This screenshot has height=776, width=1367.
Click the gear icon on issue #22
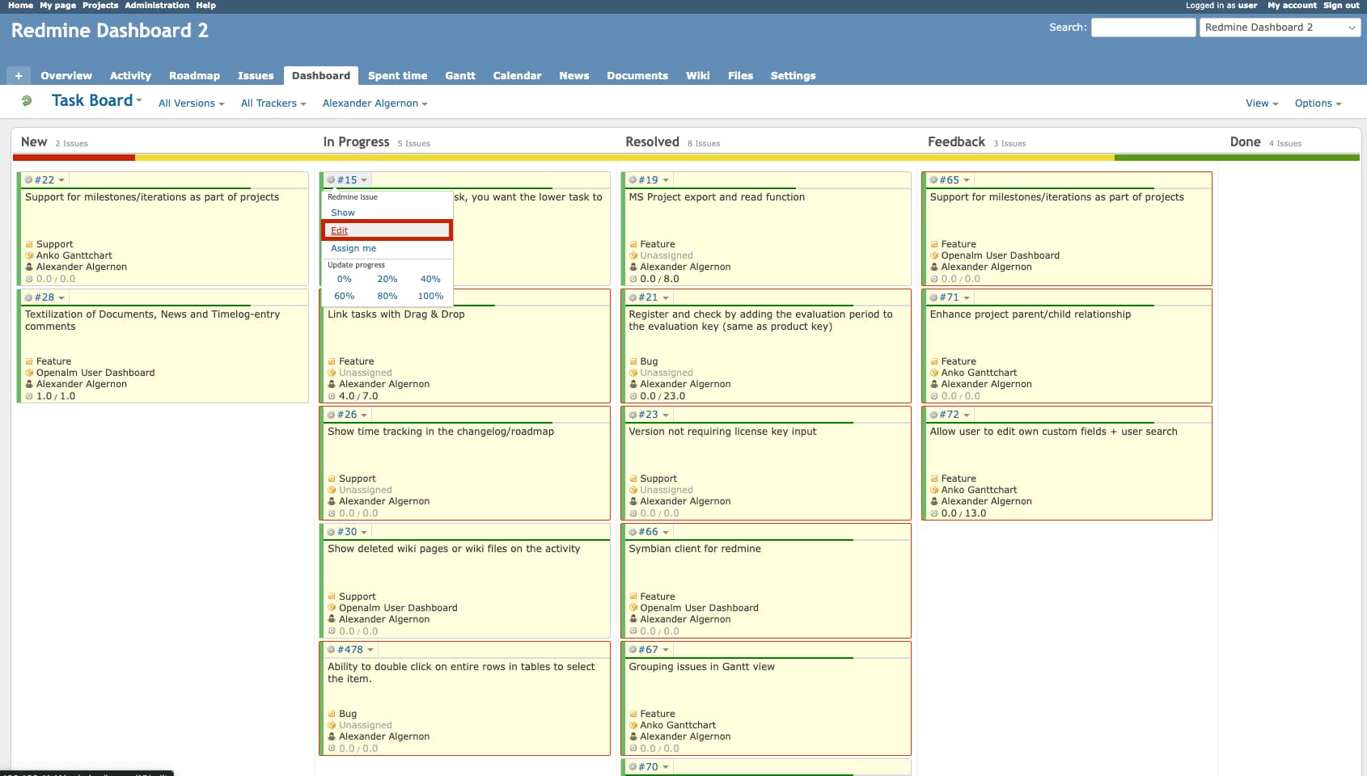(x=28, y=180)
